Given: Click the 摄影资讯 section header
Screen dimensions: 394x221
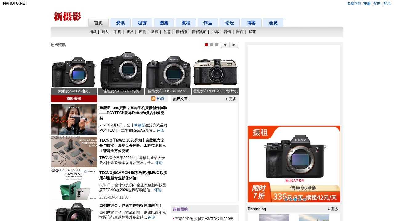Looking at the screenshot, I should pyautogui.click(x=74, y=99).
